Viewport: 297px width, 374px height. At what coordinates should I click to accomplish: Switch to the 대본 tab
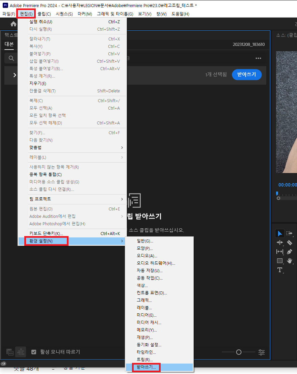pos(9,44)
